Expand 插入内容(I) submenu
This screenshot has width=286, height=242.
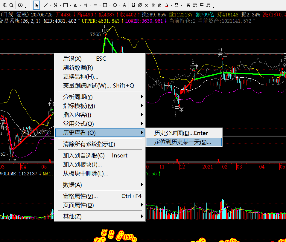pyautogui.click(x=100, y=115)
